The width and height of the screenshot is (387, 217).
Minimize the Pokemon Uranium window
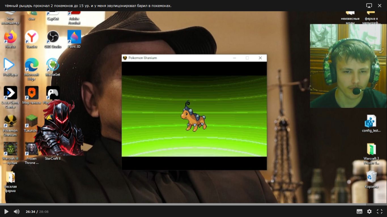[x=235, y=58]
